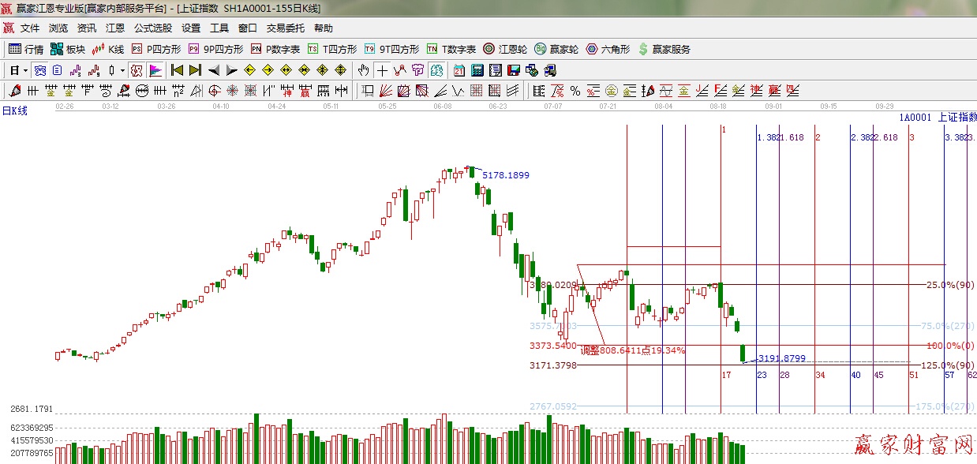Click the calendar icon showing 21

pyautogui.click(x=459, y=70)
